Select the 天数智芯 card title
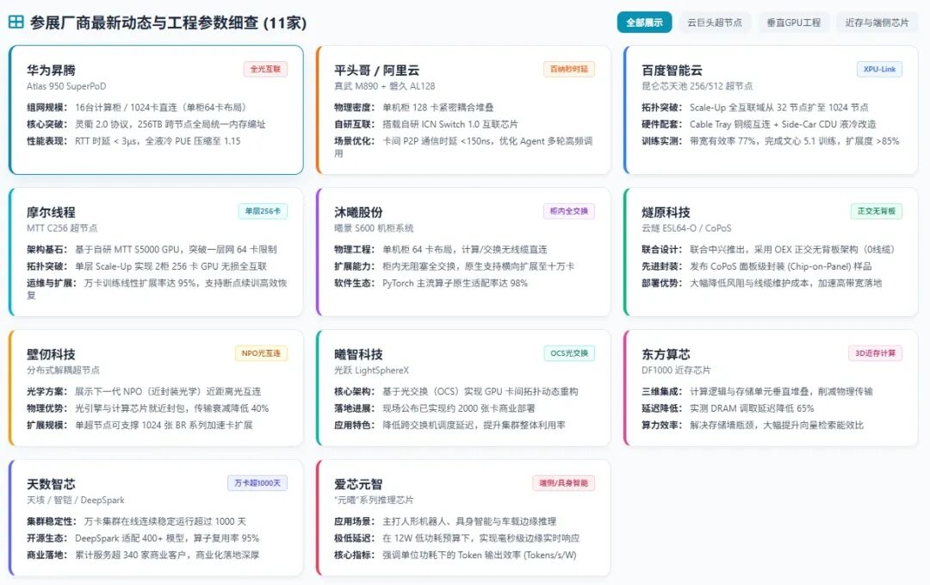930x585 pixels. pos(51,484)
